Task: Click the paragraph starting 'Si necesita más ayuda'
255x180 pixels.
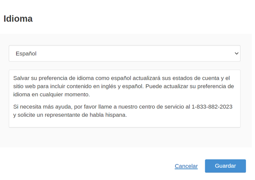Action: [x=123, y=111]
